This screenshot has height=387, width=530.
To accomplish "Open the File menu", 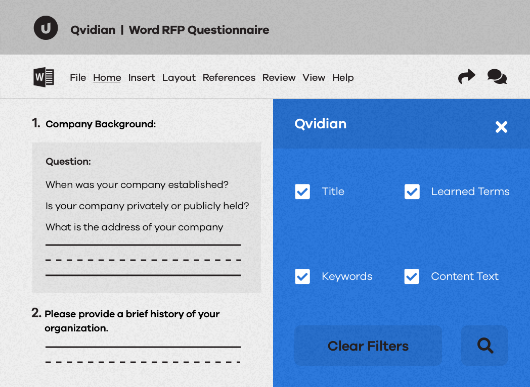I will pos(78,78).
